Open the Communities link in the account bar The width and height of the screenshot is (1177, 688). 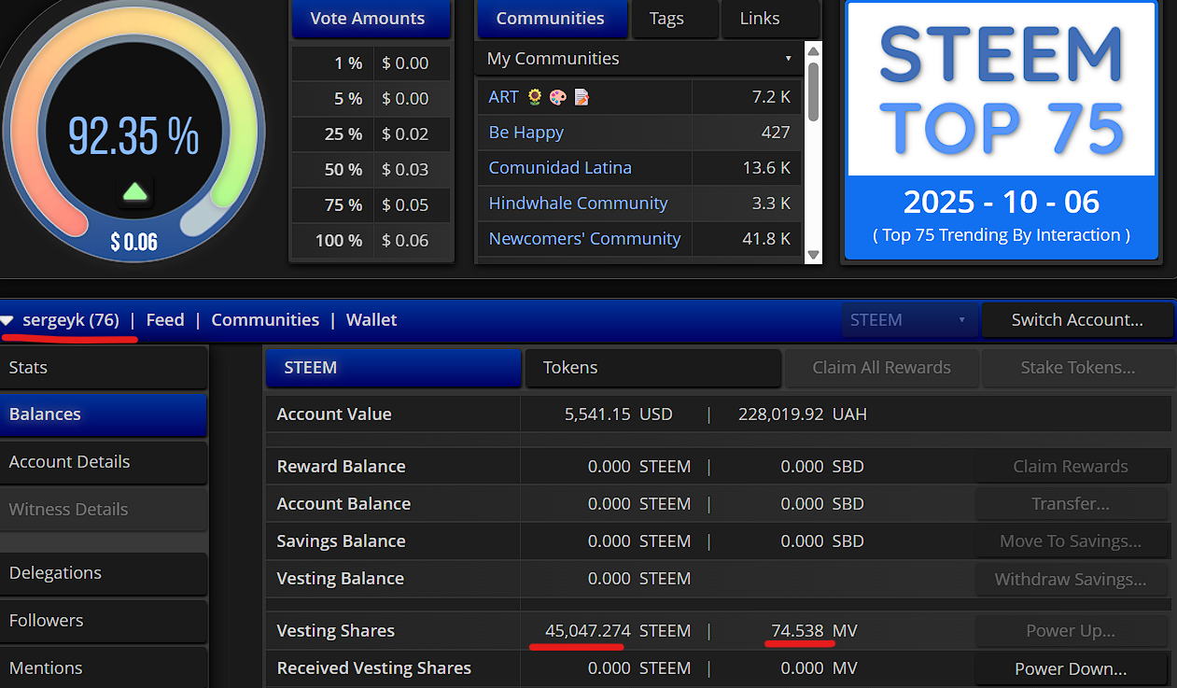pos(265,319)
